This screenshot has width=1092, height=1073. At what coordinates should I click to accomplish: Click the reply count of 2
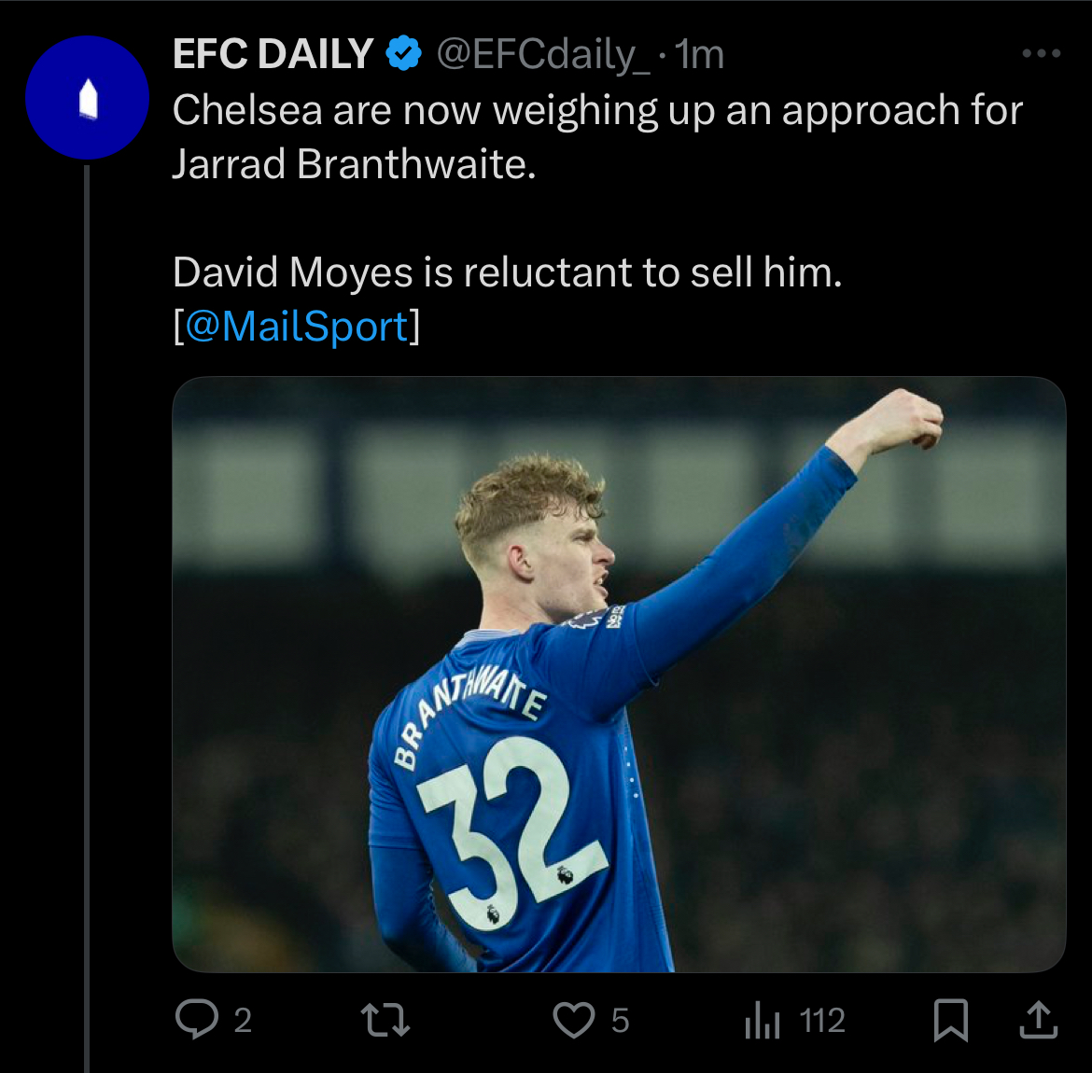(x=243, y=1021)
